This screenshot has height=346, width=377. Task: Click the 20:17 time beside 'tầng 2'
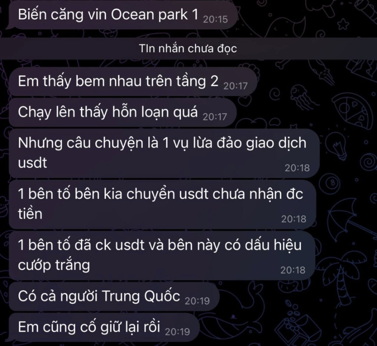click(235, 86)
